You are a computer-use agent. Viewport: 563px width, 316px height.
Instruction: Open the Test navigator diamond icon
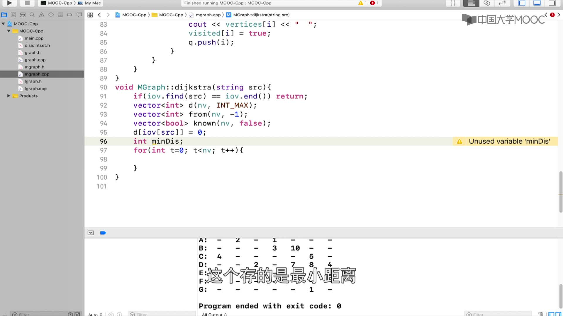tap(51, 15)
